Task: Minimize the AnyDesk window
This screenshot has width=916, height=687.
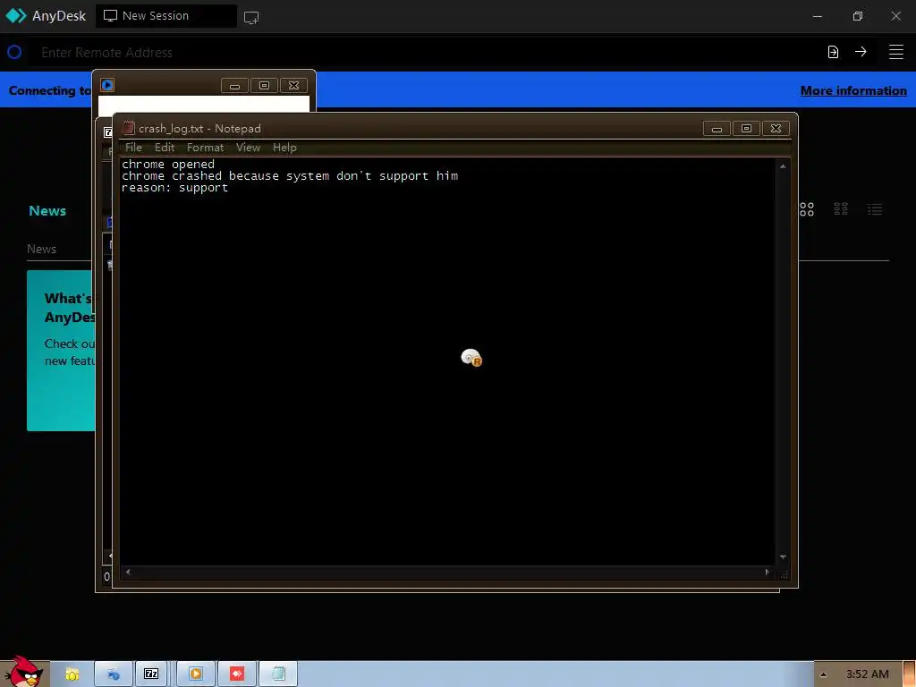Action: point(818,16)
